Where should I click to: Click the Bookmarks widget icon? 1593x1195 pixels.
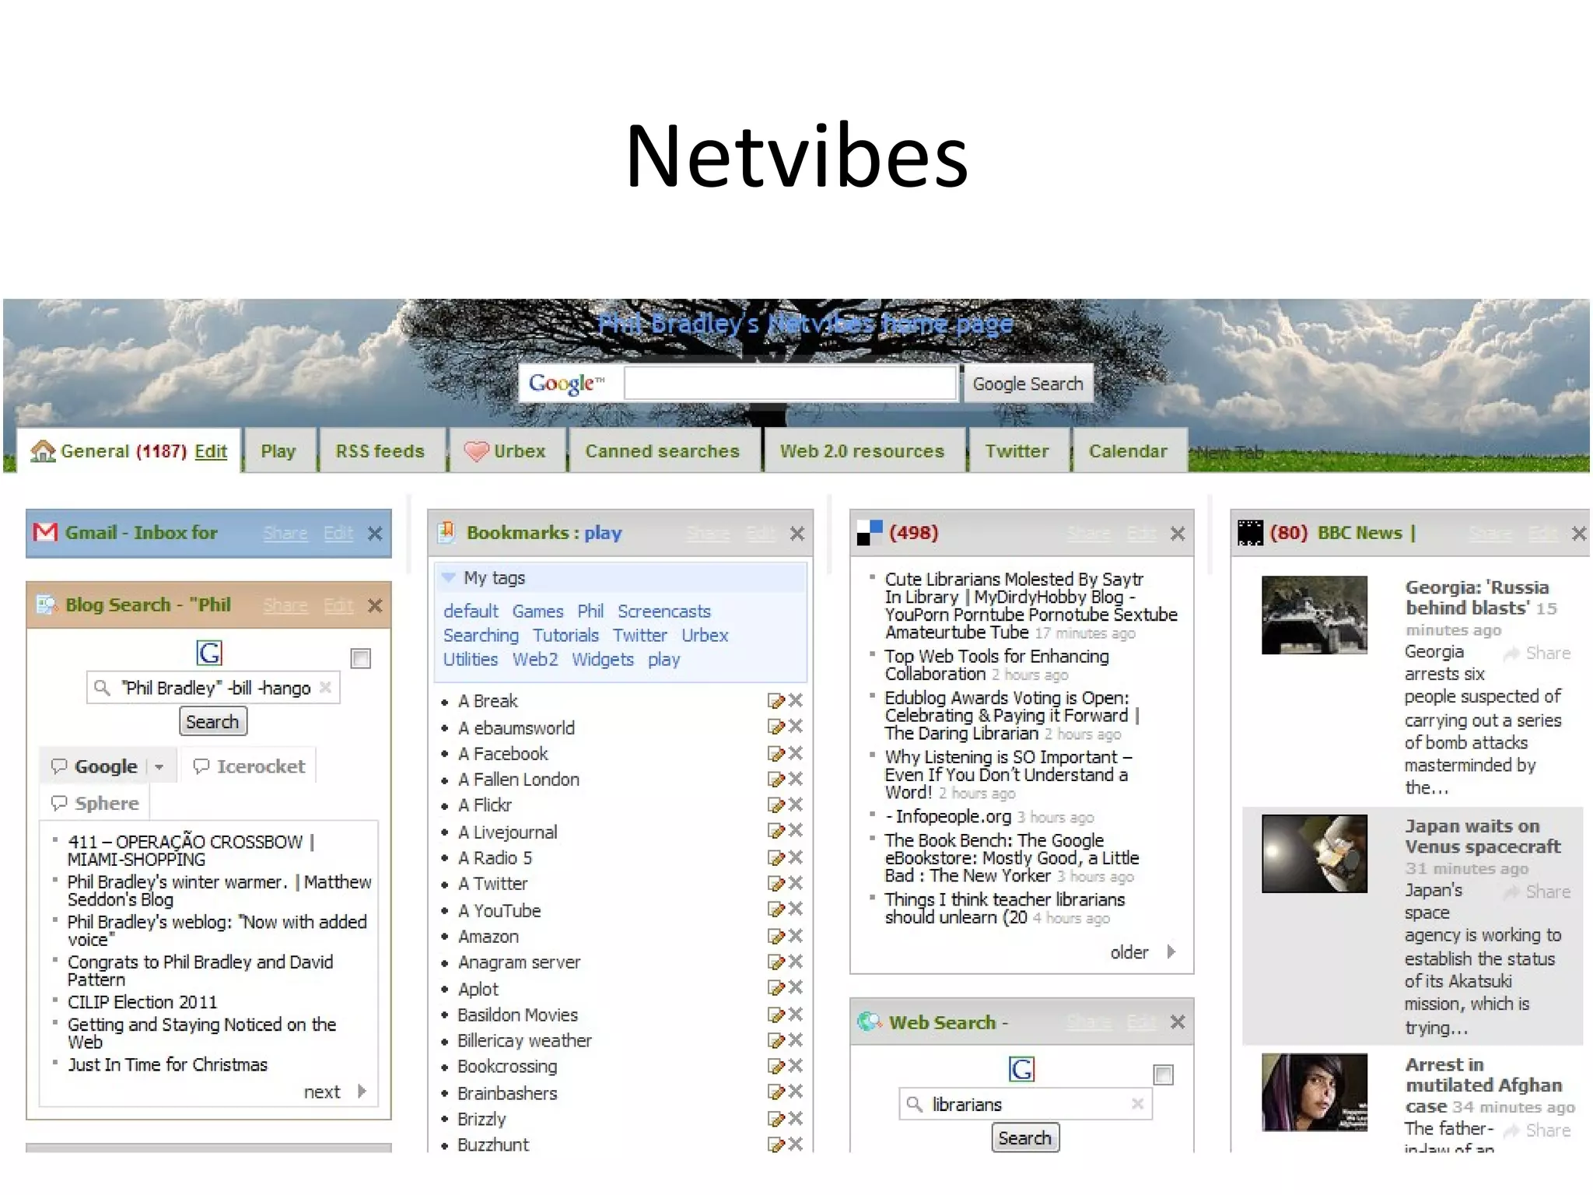pyautogui.click(x=447, y=532)
